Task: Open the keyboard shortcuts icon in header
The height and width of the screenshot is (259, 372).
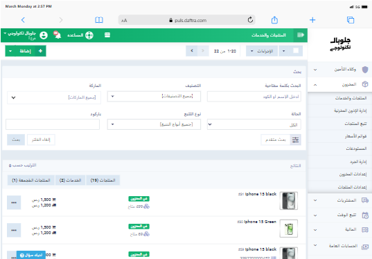Action: click(x=107, y=35)
